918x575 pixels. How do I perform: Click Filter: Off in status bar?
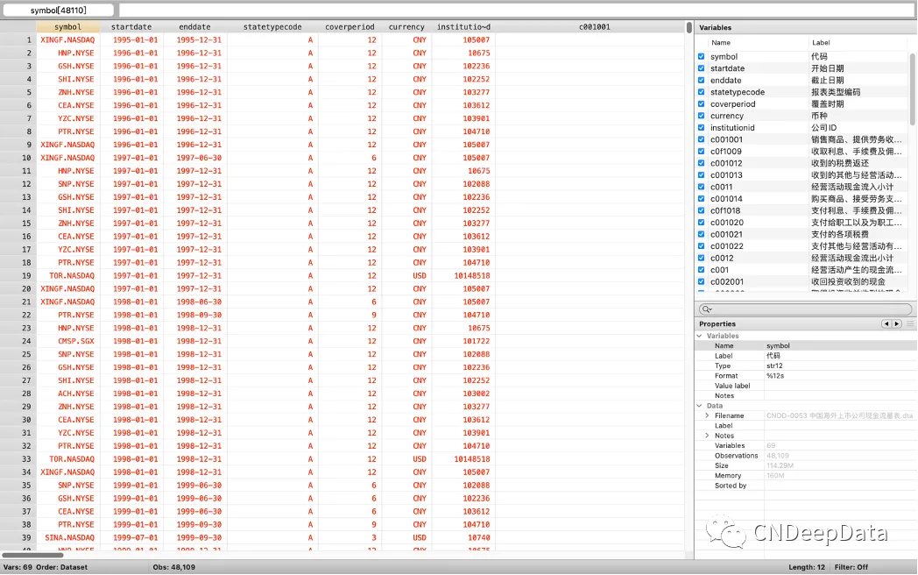(851, 567)
